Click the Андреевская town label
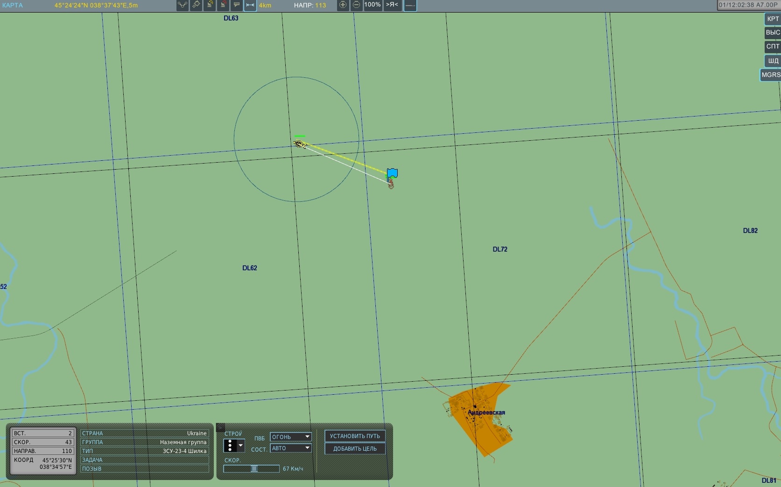Viewport: 781px width, 487px height. 486,412
